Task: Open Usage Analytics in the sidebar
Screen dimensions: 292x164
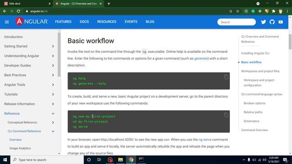Action: pos(20,148)
